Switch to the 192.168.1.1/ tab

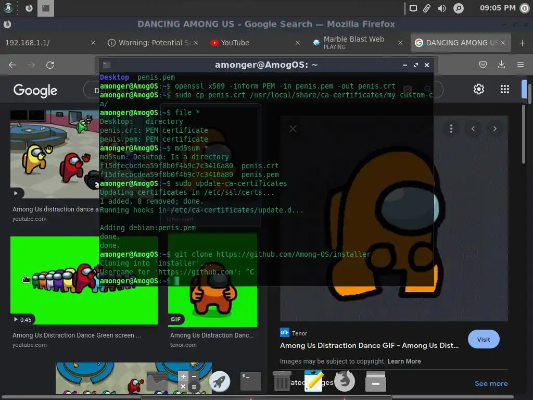point(44,43)
